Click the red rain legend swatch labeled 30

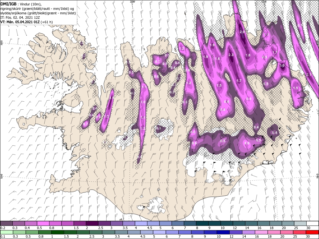point(312,232)
